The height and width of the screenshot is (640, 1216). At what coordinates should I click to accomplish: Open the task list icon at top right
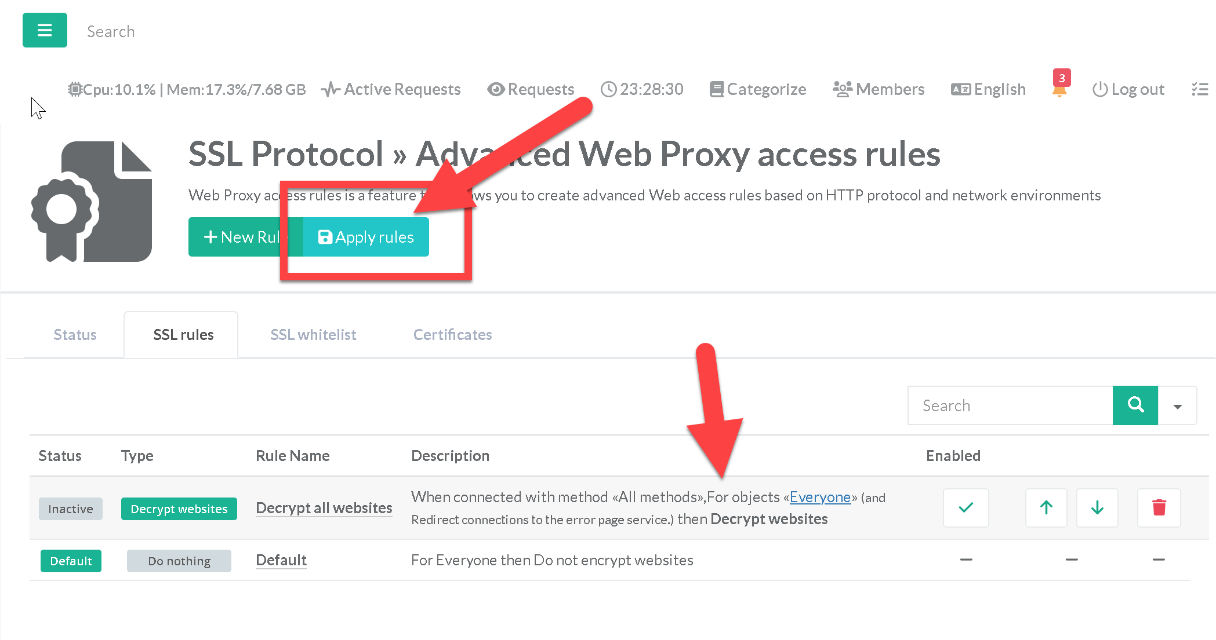click(x=1200, y=89)
